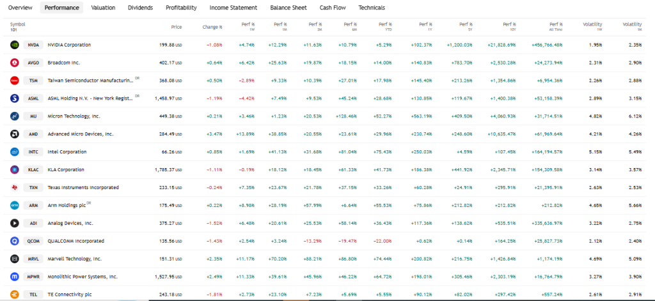
Task: Click Marvell's 1M performance +70.20%
Action: click(278, 259)
